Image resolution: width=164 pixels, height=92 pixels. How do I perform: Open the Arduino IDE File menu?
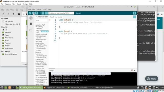coord(30,10)
